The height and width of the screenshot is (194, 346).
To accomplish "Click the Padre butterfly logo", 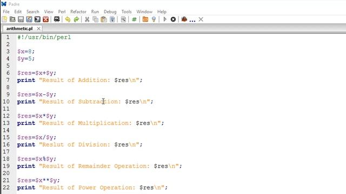I will [x=4, y=4].
